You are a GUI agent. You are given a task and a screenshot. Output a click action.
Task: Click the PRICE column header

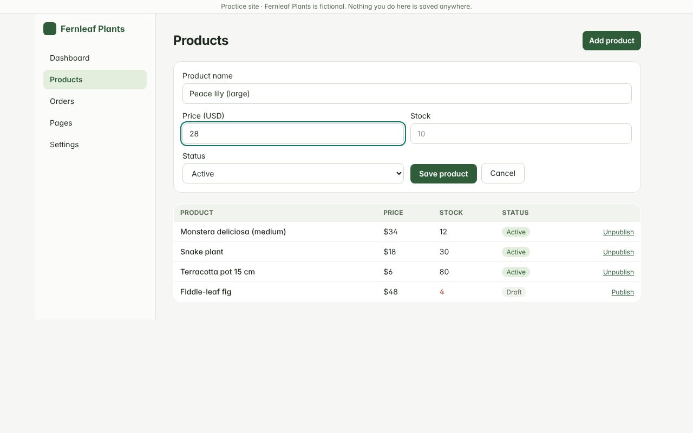393,213
